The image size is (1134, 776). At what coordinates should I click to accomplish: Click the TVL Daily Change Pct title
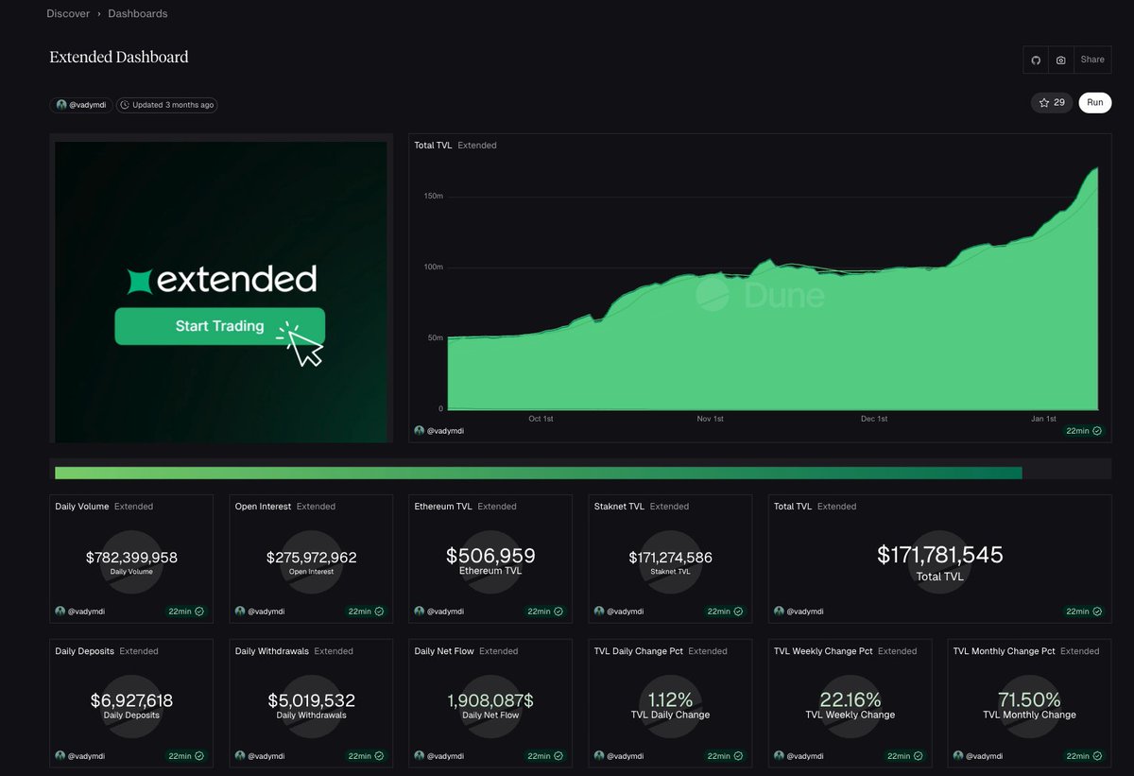[x=638, y=651]
